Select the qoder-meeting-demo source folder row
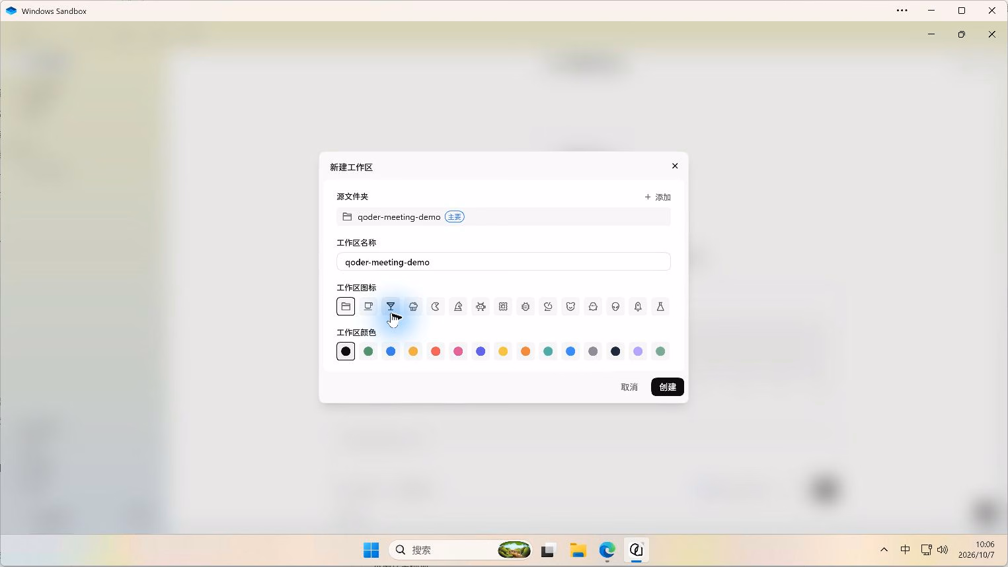The height and width of the screenshot is (567, 1008). pyautogui.click(x=504, y=217)
